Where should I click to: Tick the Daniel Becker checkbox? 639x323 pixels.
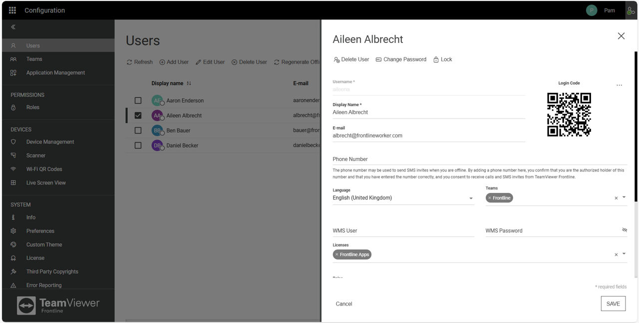point(138,146)
